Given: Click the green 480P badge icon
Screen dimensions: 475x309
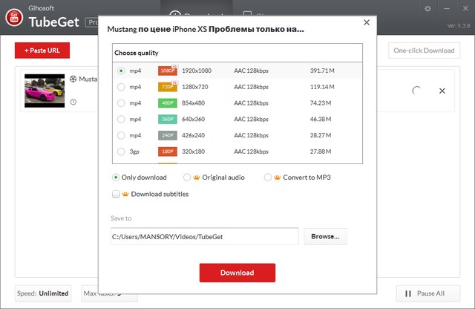Looking at the screenshot, I should click(167, 103).
